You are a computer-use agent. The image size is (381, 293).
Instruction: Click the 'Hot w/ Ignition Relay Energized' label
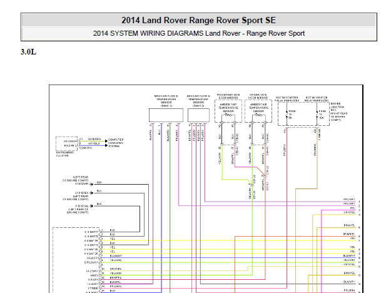[317, 99]
